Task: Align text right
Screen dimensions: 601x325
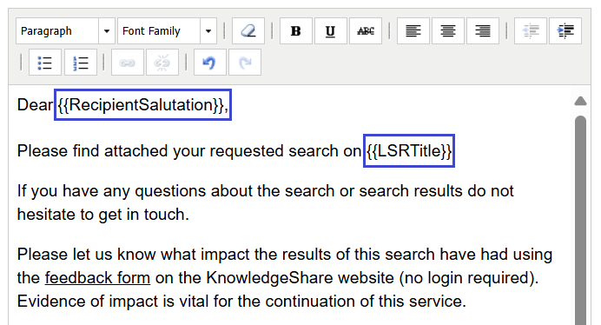Action: pos(483,30)
